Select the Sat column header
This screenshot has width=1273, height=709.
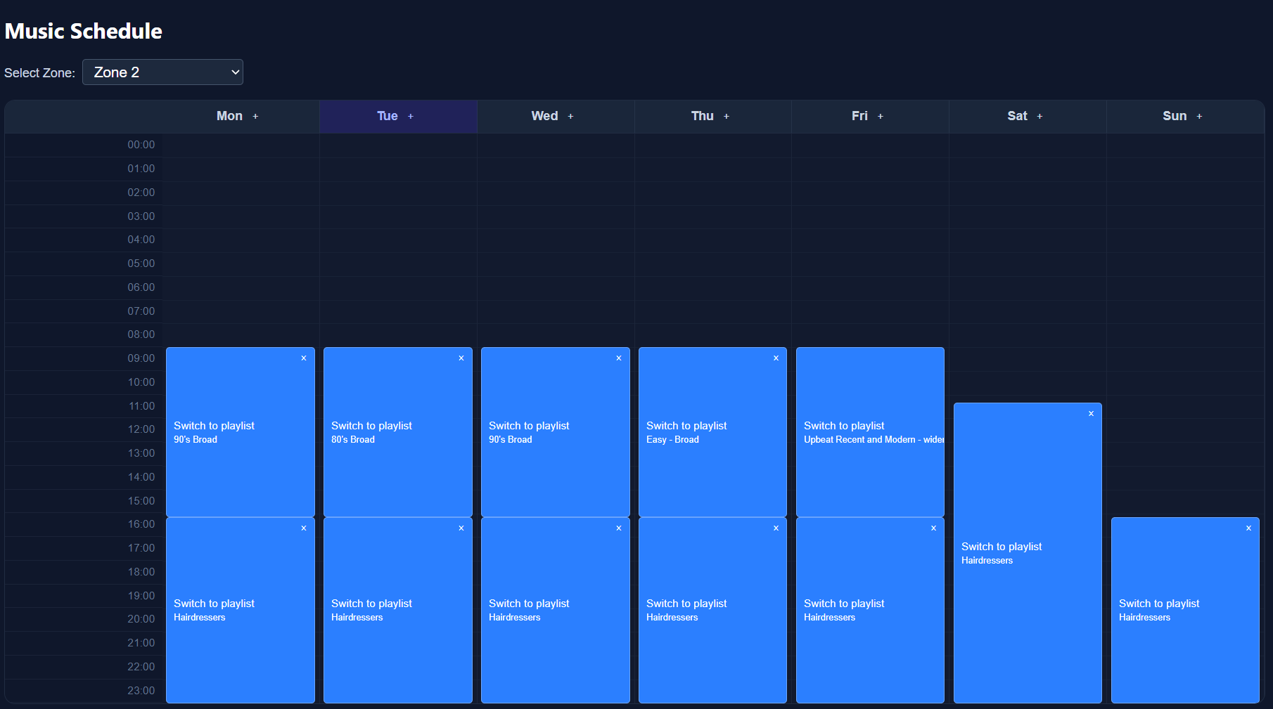pyautogui.click(x=1017, y=117)
